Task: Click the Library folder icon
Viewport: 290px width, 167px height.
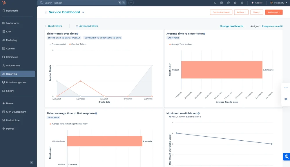Action: 3,91
